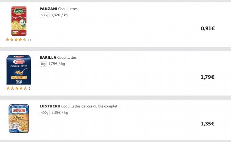The height and width of the screenshot is (142, 231).
Task: Select the 400g weight badge
Action: pyautogui.click(x=45, y=113)
